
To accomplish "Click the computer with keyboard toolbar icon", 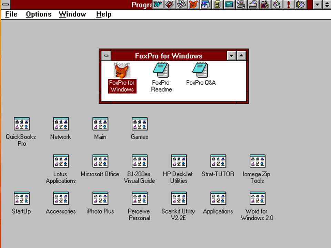I will pyautogui.click(x=240, y=4).
